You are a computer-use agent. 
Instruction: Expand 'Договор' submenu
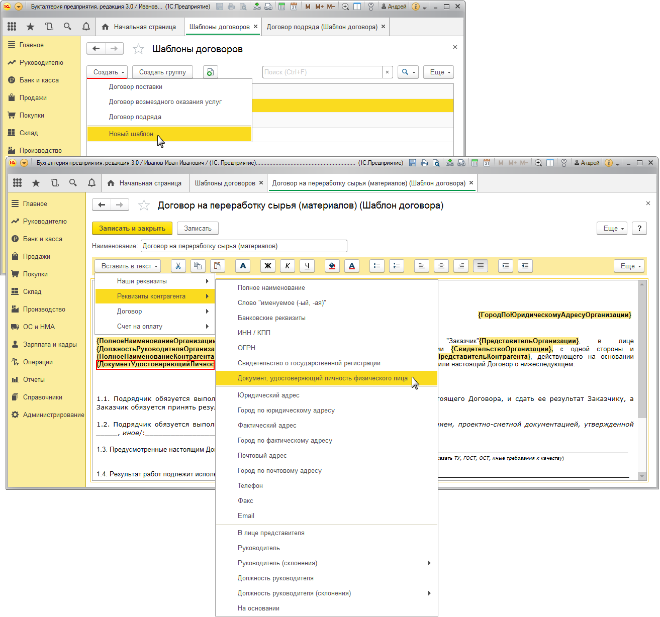155,312
